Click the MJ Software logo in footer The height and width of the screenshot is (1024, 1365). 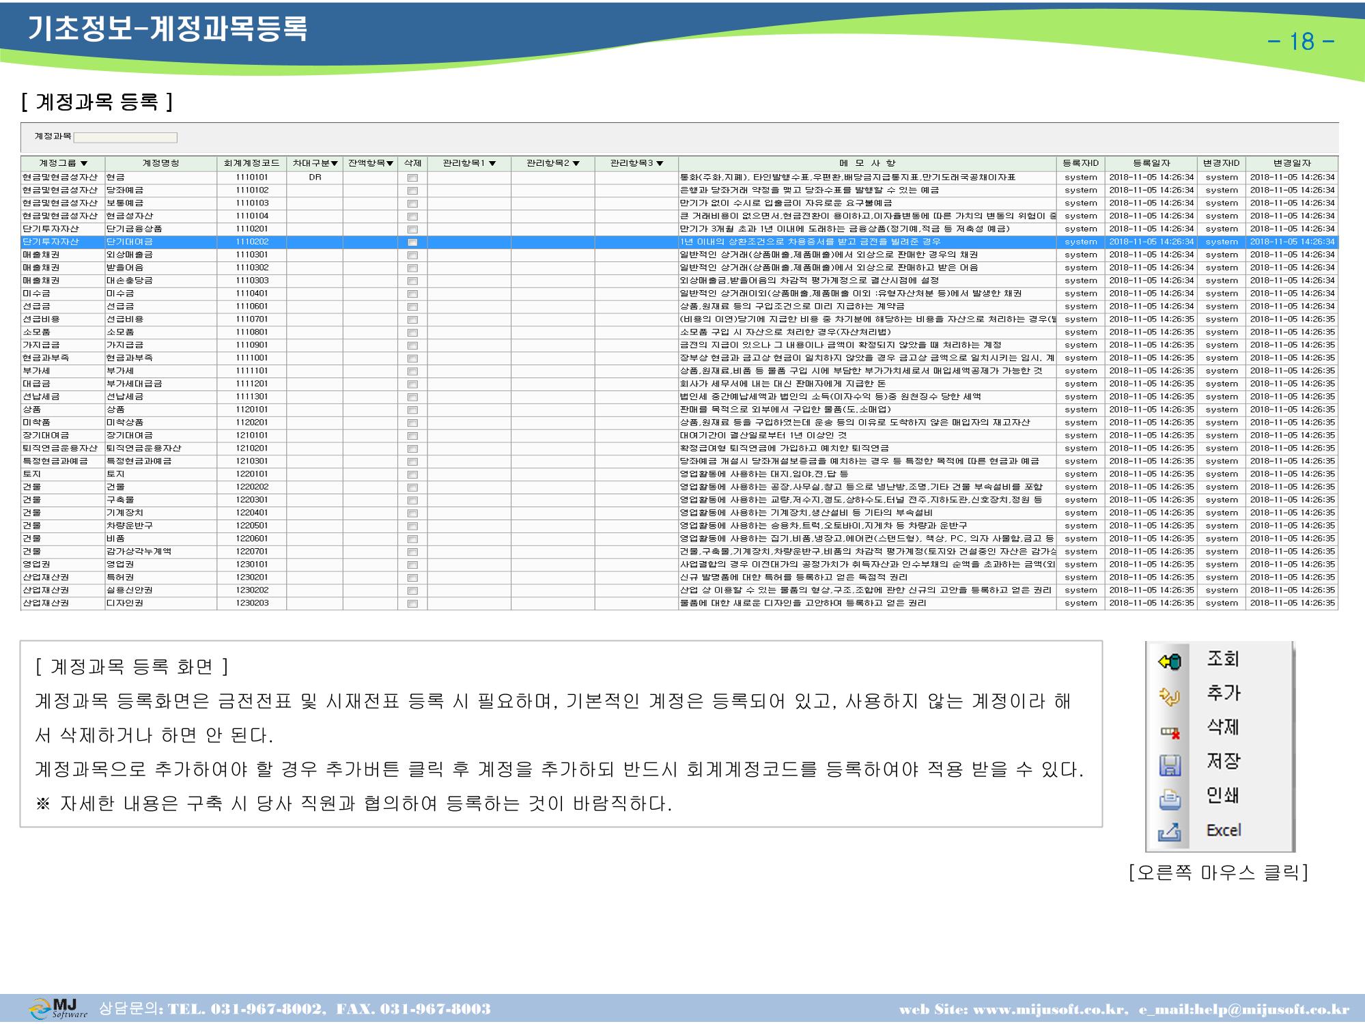(x=59, y=1008)
